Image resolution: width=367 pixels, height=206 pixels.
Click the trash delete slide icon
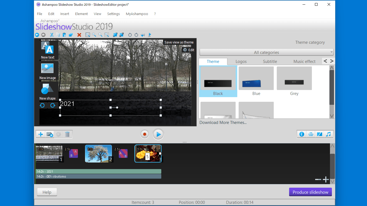(x=67, y=134)
